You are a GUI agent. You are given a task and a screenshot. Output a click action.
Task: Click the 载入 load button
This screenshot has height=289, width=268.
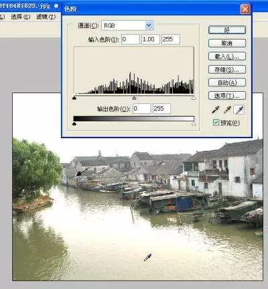[x=227, y=56]
